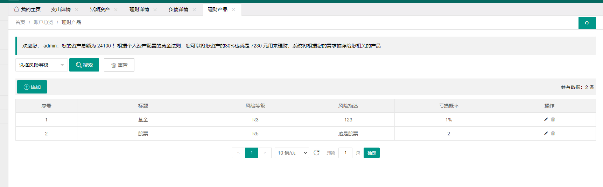Click the 标题 column header
The width and height of the screenshot is (603, 187).
[143, 106]
